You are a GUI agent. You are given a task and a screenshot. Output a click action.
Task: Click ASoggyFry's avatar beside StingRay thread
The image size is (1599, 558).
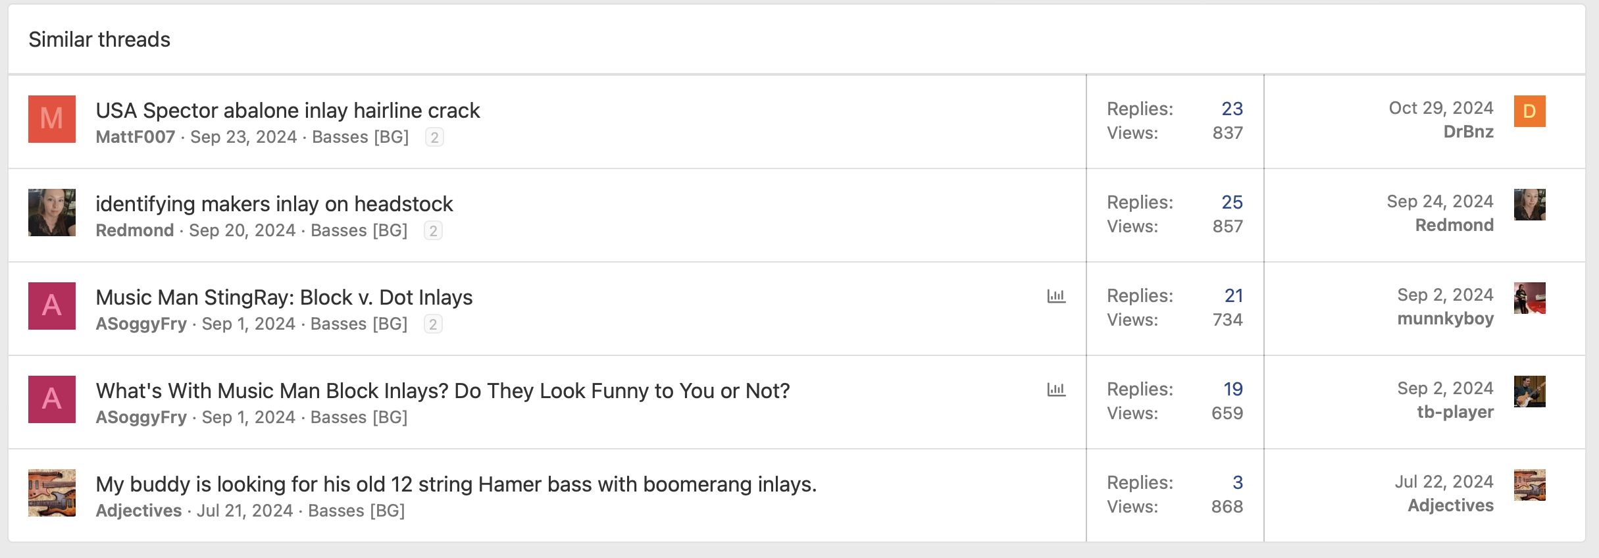click(x=52, y=306)
